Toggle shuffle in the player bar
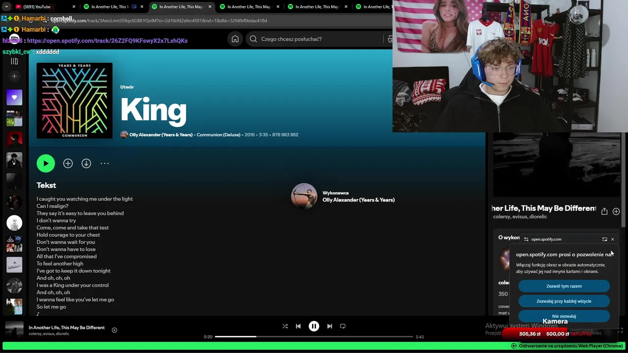 point(285,326)
